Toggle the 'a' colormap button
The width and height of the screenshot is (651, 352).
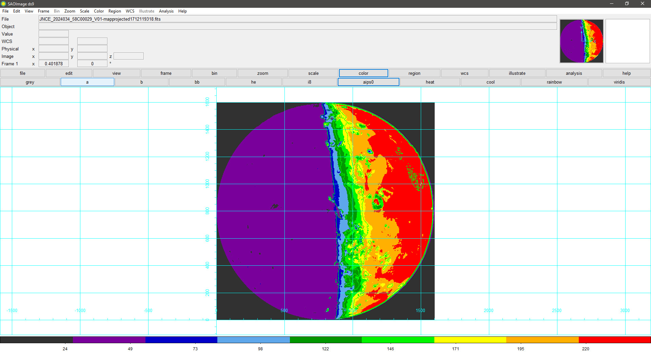pyautogui.click(x=87, y=82)
